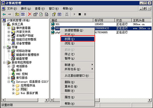Image resolution: width=153 pixels, height=108 pixels.
Task: Select 事件查看器 in the tree
Action: (23, 28)
